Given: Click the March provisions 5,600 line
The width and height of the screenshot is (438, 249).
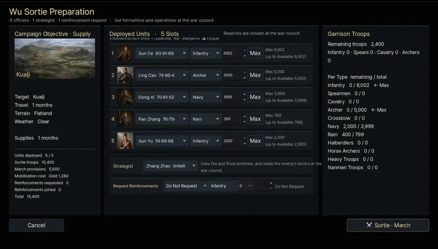Looking at the screenshot, I should click(37, 169).
